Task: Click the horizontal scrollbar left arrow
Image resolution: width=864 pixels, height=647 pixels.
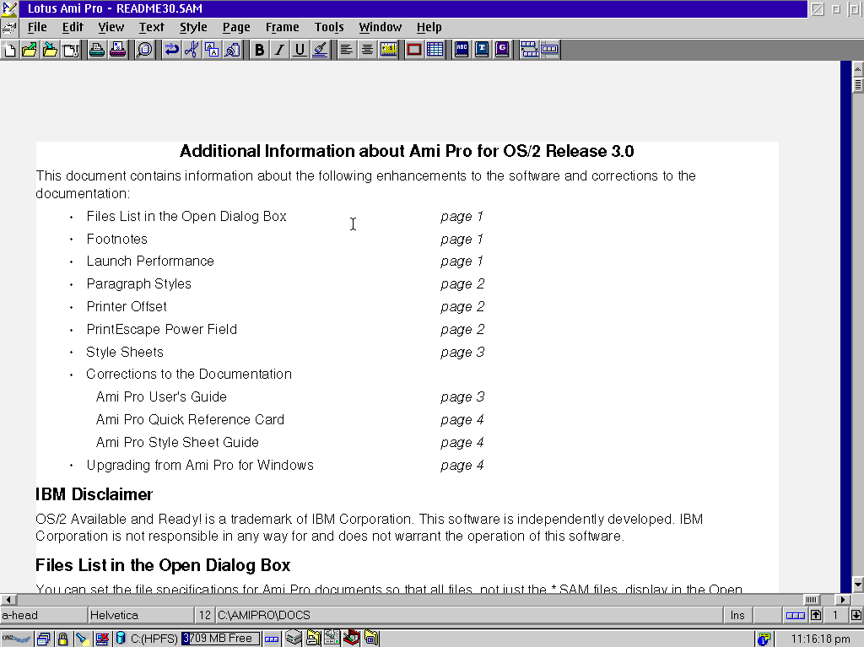Action: pyautogui.click(x=8, y=599)
